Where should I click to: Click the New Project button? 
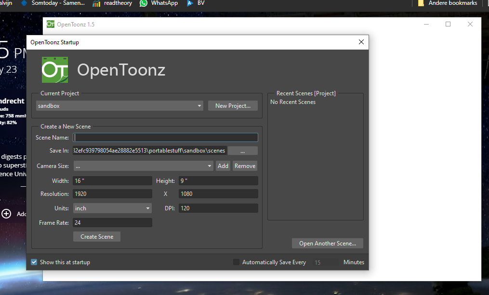click(233, 105)
